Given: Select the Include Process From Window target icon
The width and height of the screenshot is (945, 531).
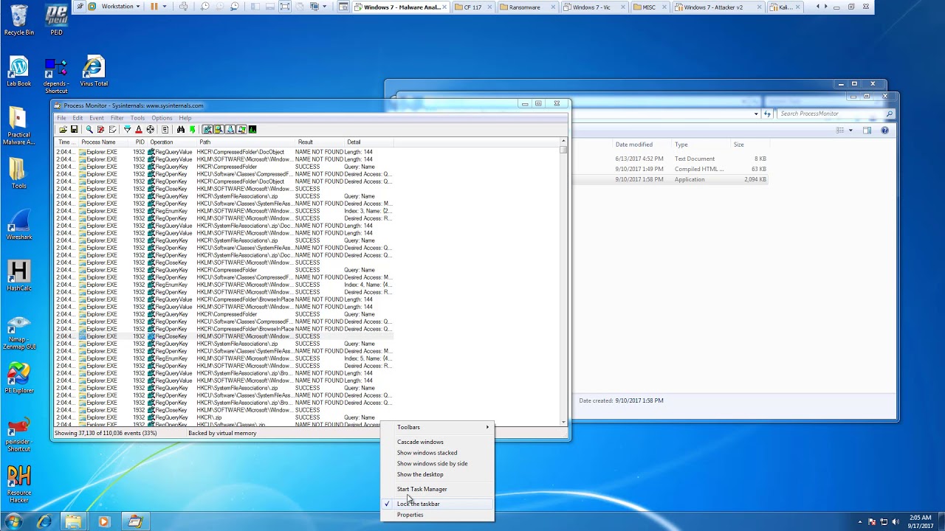Looking at the screenshot, I should coord(150,129).
